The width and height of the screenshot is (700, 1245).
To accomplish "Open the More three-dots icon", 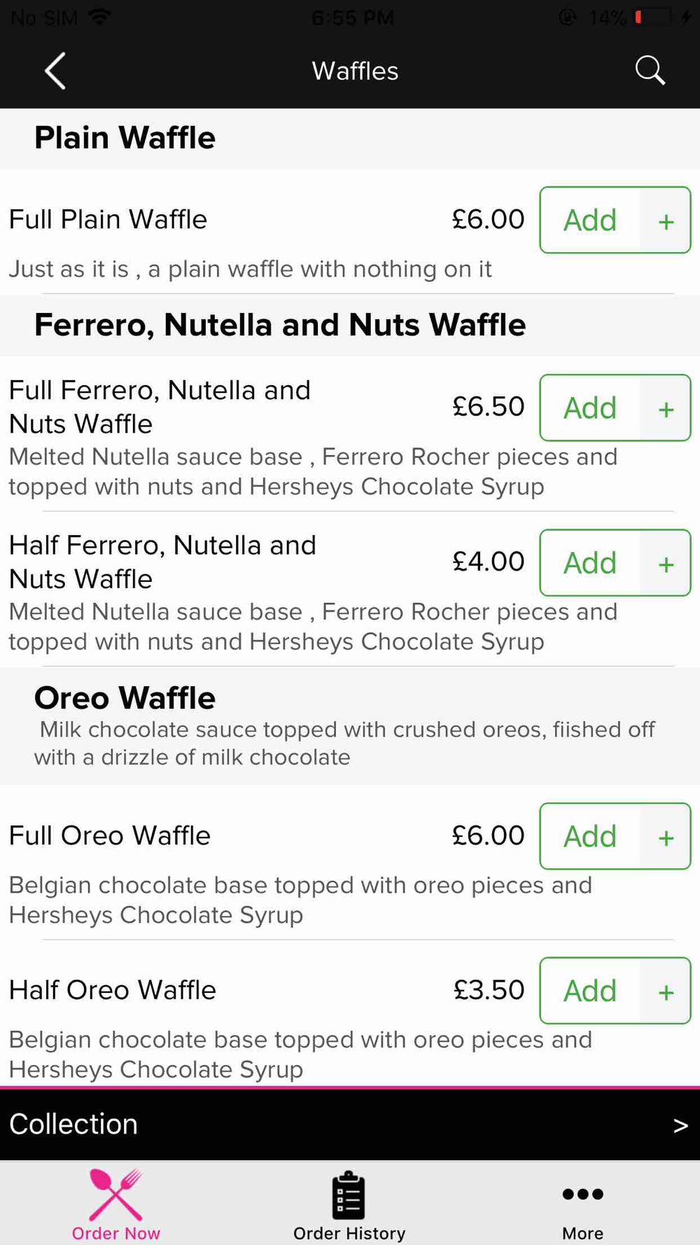I will [x=582, y=1194].
